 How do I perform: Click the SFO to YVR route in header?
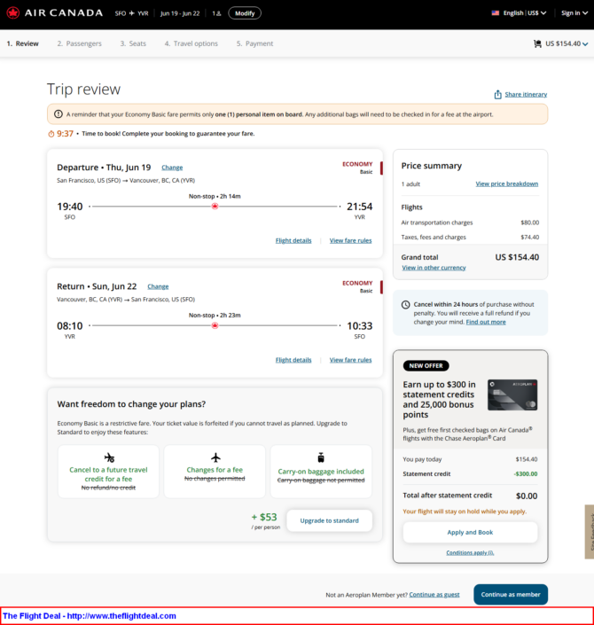tap(131, 13)
